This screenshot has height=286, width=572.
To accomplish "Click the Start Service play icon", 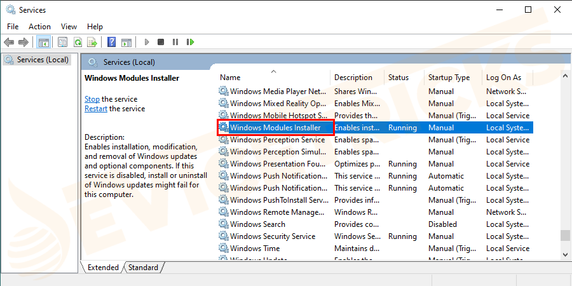I will 147,43.
